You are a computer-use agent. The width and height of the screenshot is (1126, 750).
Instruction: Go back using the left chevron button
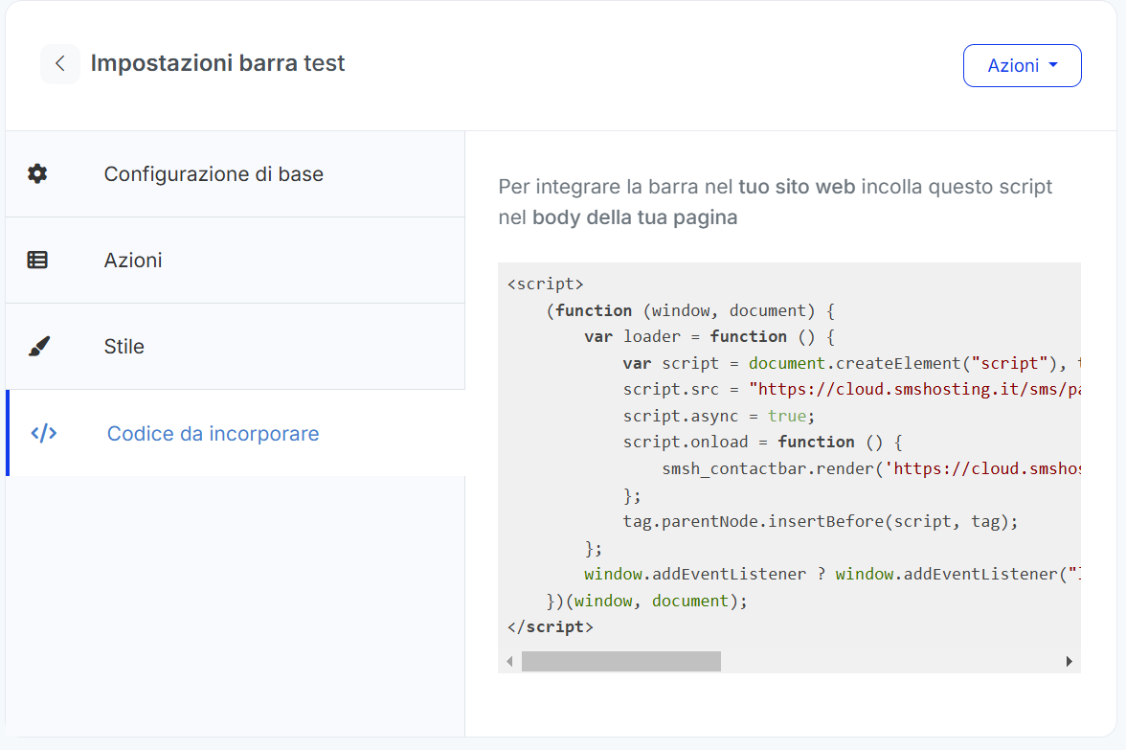click(x=60, y=64)
